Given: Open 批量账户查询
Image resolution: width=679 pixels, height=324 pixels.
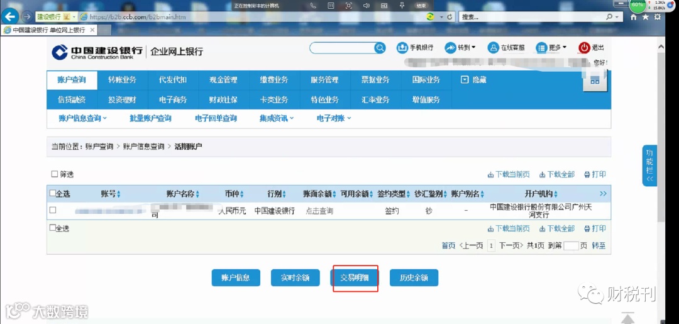Looking at the screenshot, I should pos(151,118).
